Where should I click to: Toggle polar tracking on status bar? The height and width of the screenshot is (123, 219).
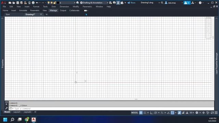tap(155, 113)
